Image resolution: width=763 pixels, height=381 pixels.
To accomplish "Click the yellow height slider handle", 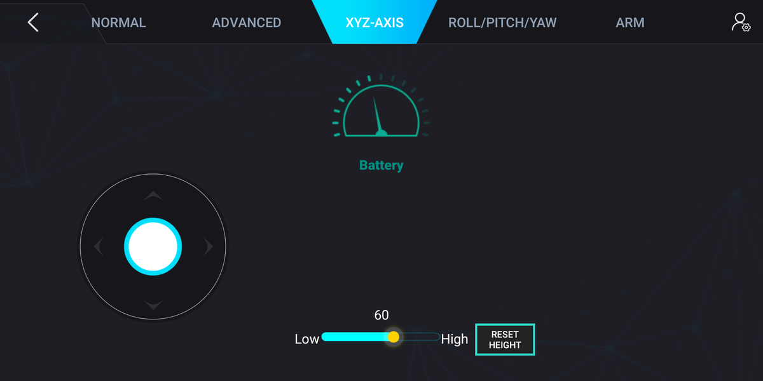I will tap(394, 337).
